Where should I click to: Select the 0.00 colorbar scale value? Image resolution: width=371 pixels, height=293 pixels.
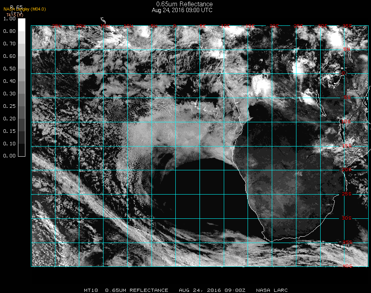click(x=9, y=156)
